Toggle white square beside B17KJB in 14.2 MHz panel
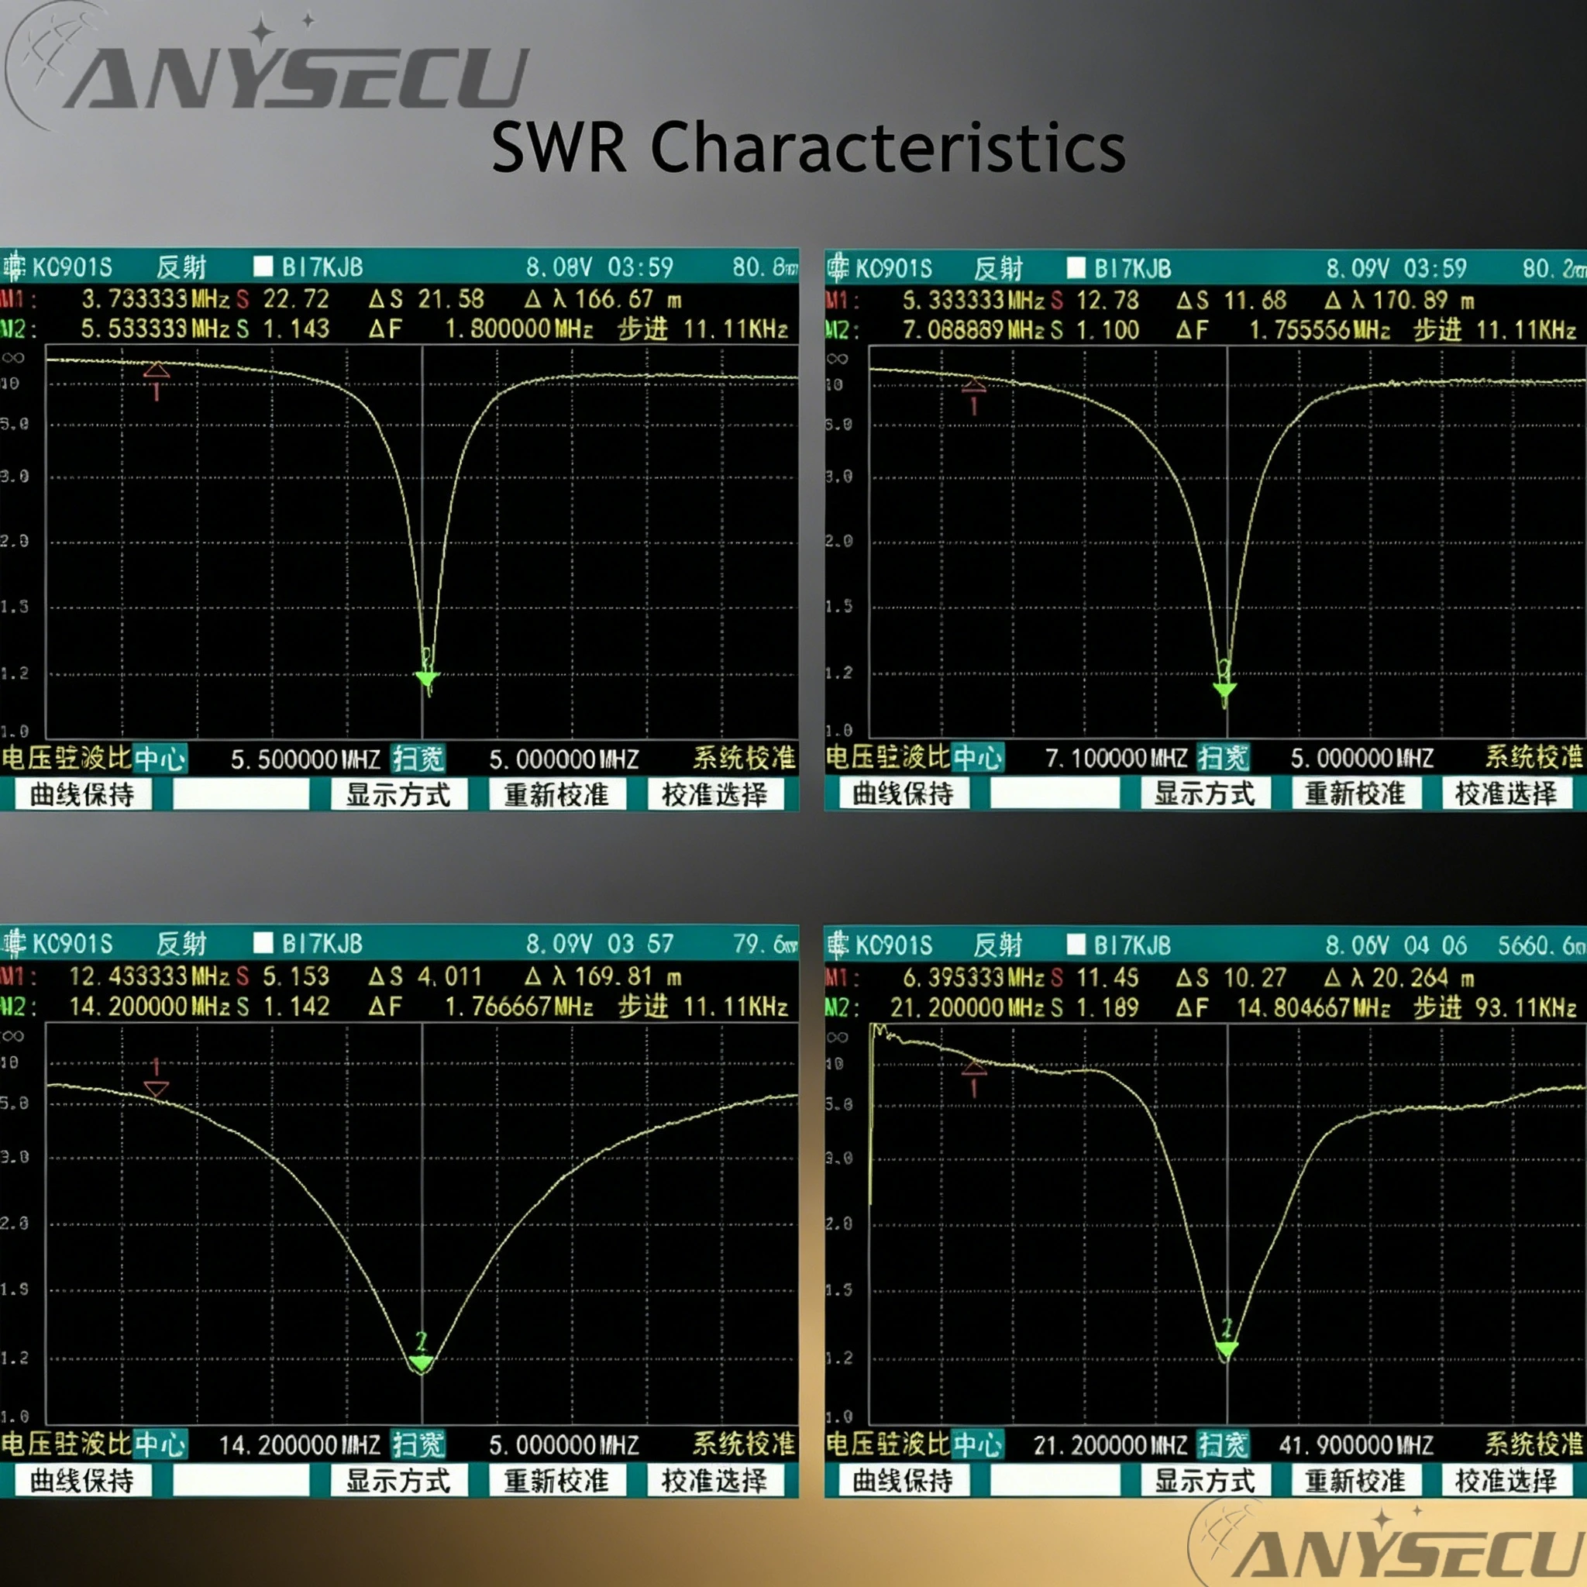Screen dimensions: 1587x1587 [x=263, y=943]
